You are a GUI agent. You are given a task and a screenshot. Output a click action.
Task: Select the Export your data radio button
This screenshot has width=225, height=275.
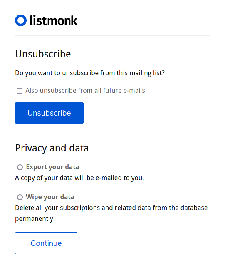point(20,167)
